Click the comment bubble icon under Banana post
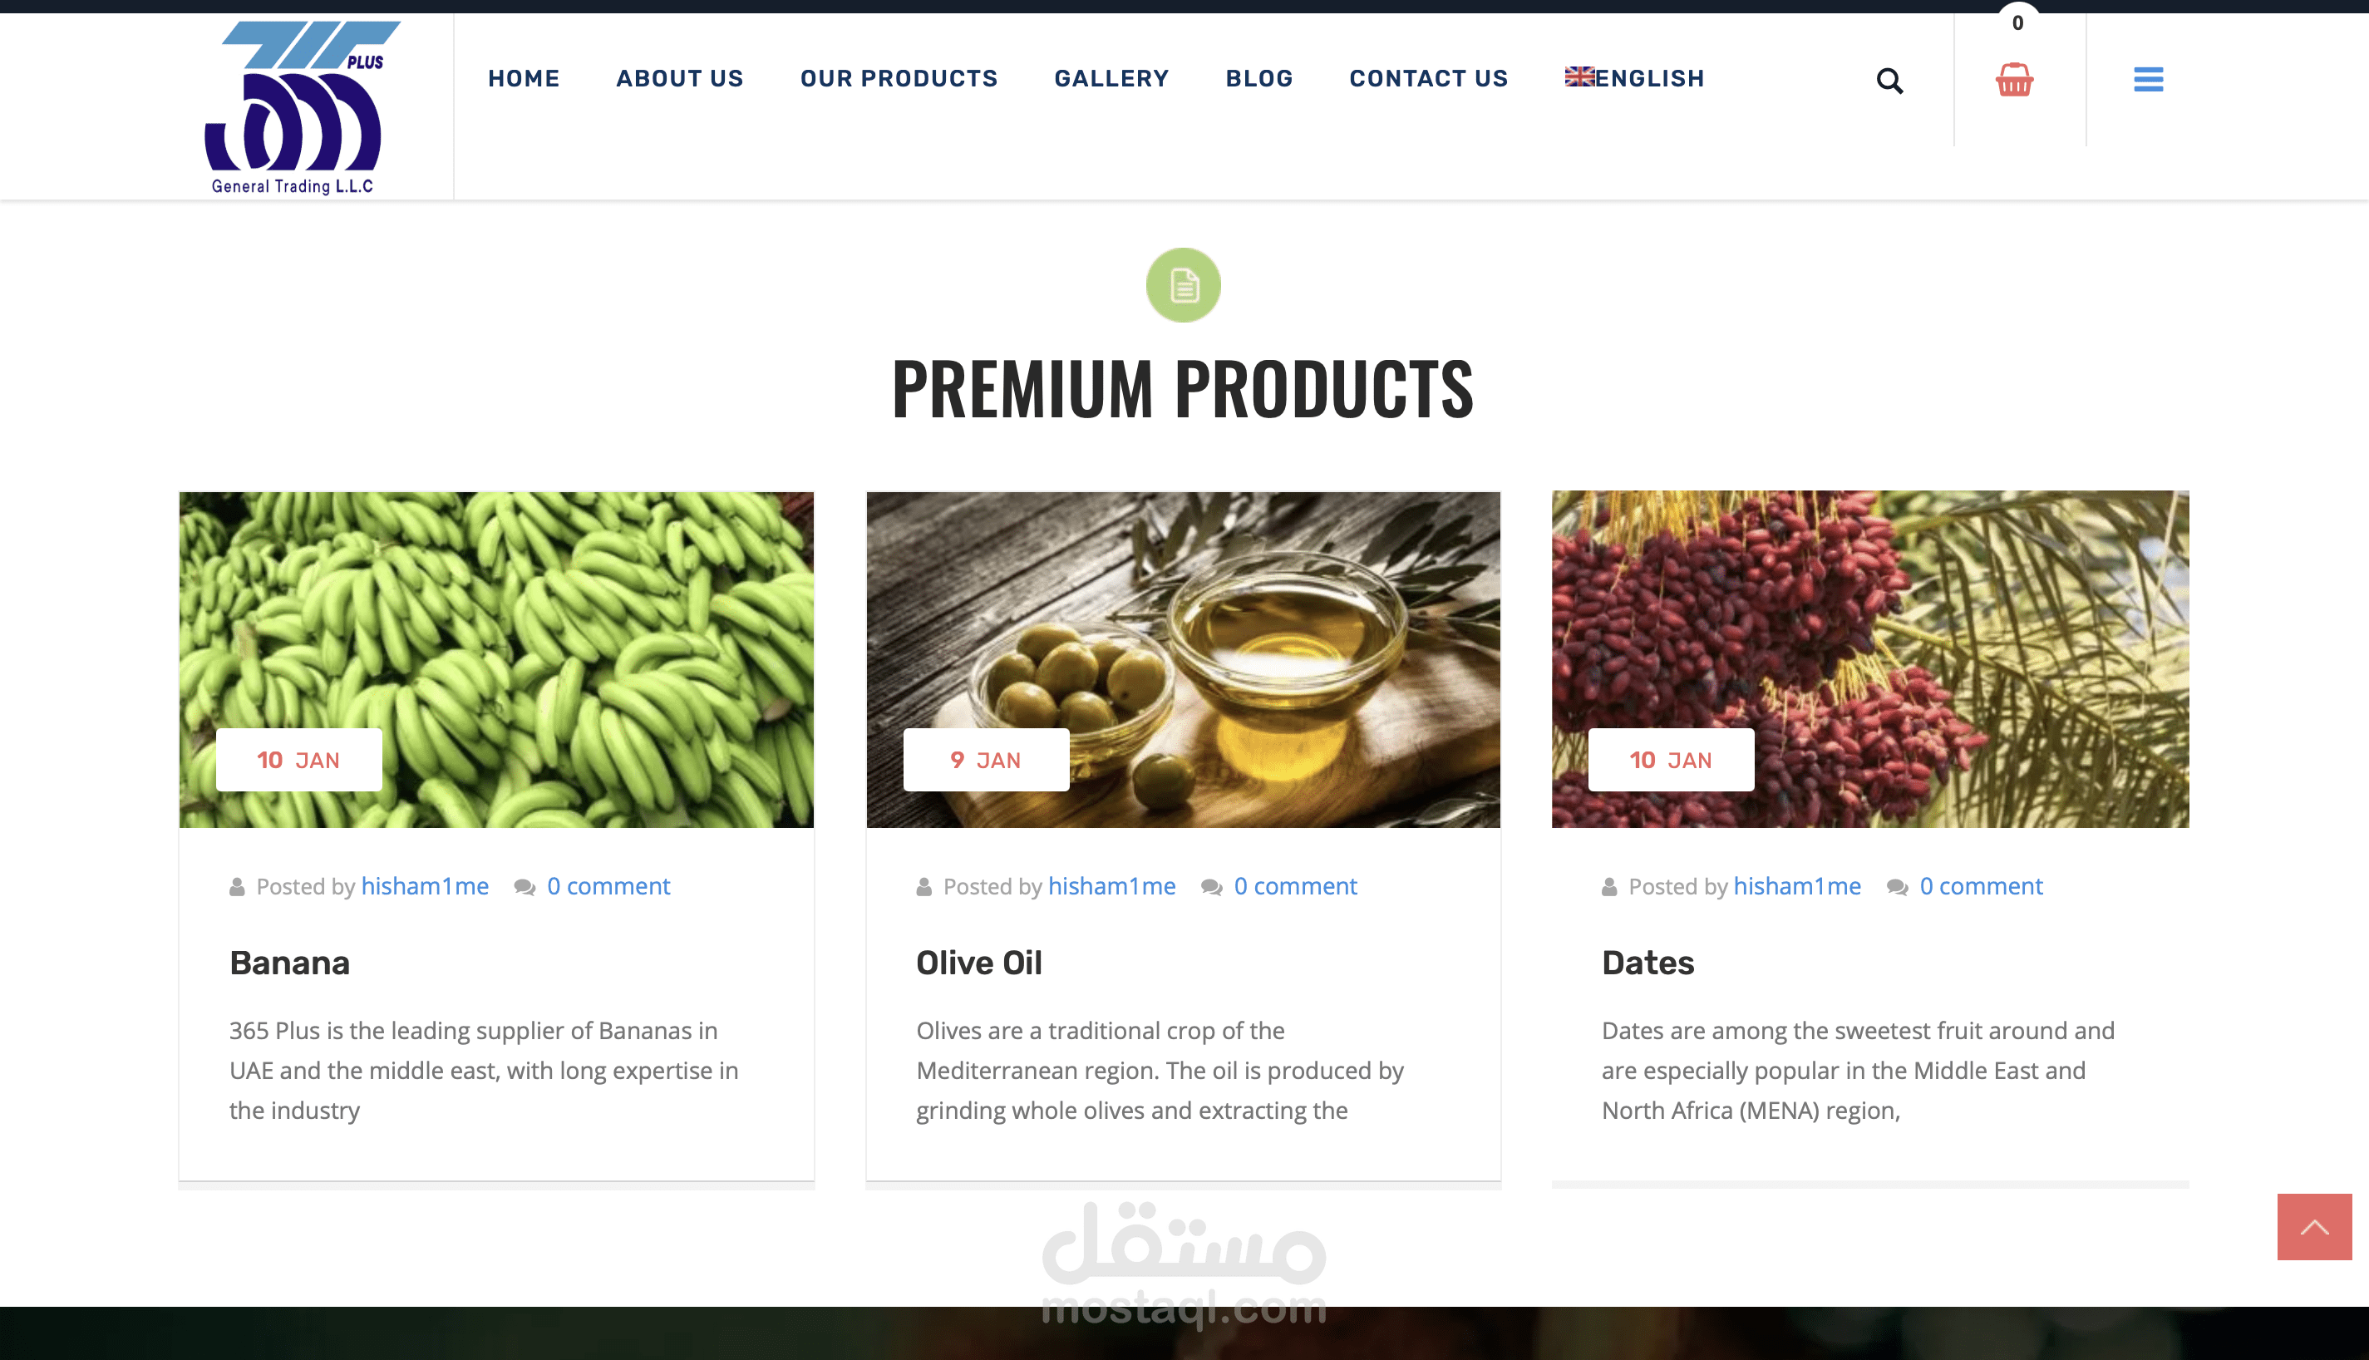This screenshot has width=2369, height=1360. pos(525,886)
